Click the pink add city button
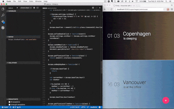 [166, 101]
